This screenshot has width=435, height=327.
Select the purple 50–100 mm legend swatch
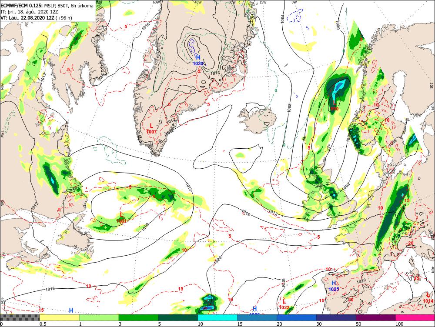click(376, 317)
